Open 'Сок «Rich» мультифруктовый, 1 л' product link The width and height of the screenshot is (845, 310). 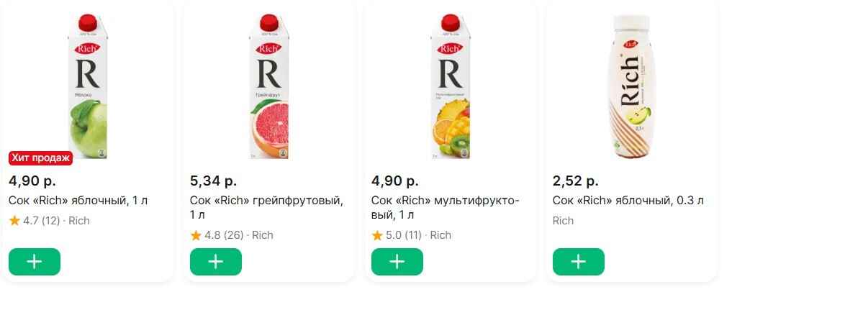pos(445,201)
